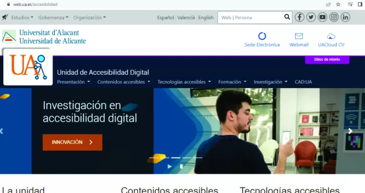Click the share page icon in address bar
The width and height of the screenshot is (365, 193).
pyautogui.click(x=328, y=4)
